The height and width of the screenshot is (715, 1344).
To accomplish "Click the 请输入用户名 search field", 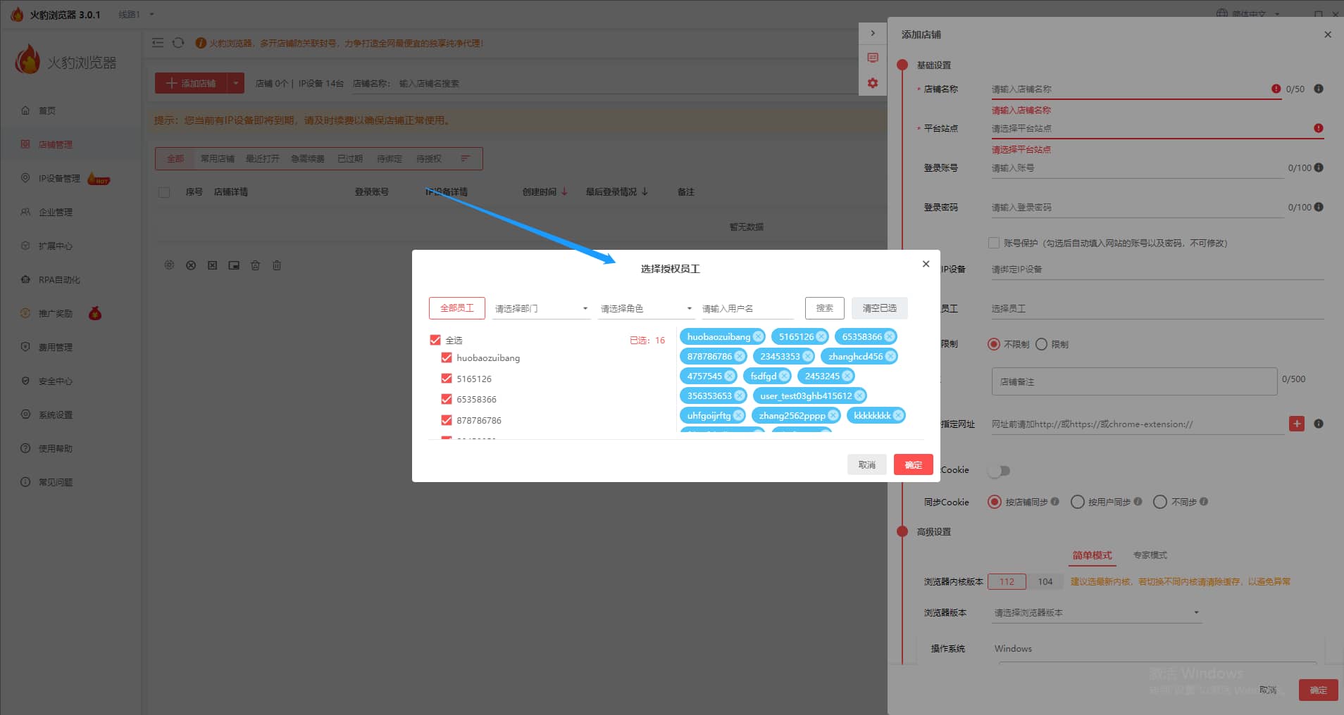I will (747, 309).
